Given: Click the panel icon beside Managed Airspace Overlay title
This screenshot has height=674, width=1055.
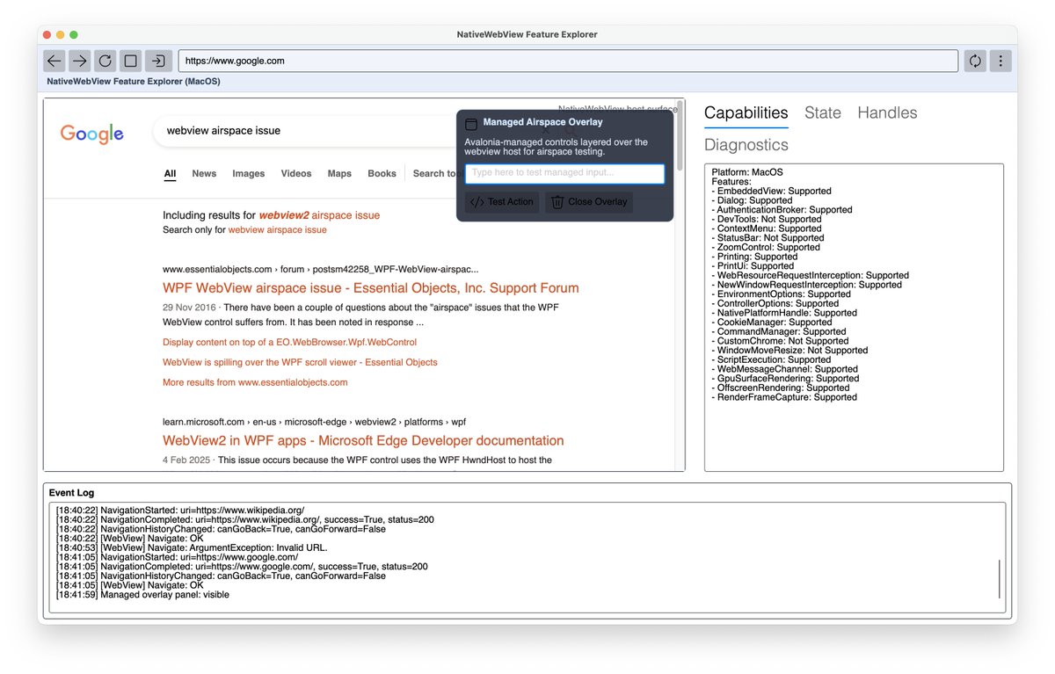Looking at the screenshot, I should point(471,124).
